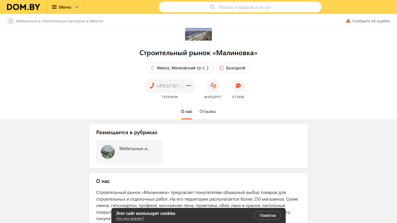Viewport: 397px width, 223px height.
Task: Open the address Минск, Менковский тр-т, 2
Action: (180, 68)
